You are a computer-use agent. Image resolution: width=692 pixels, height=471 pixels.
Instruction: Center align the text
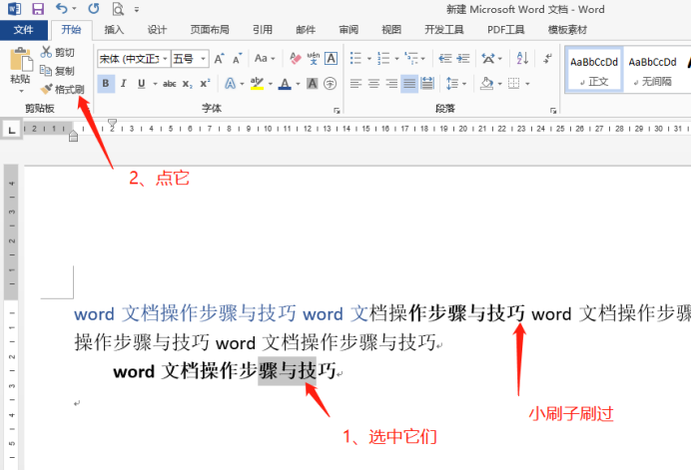pos(373,84)
